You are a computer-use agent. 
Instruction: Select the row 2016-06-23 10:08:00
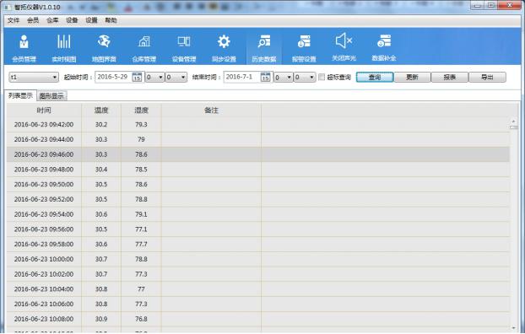tap(258, 319)
